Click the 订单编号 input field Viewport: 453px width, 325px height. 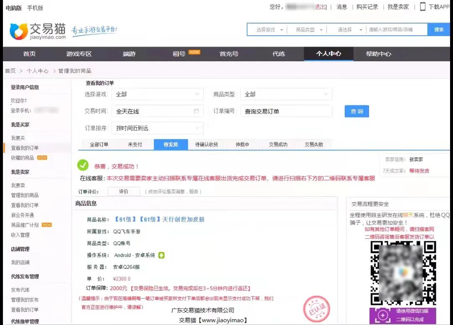(286, 111)
